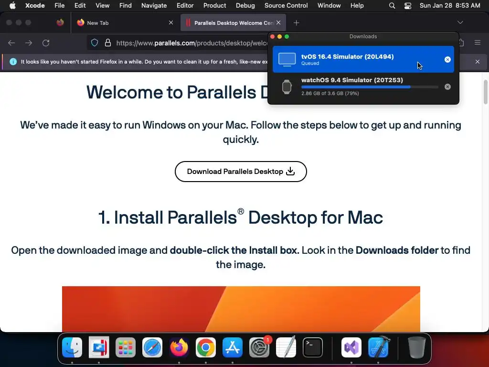
Task: Launch Google Chrome from the Dock
Action: (x=205, y=347)
